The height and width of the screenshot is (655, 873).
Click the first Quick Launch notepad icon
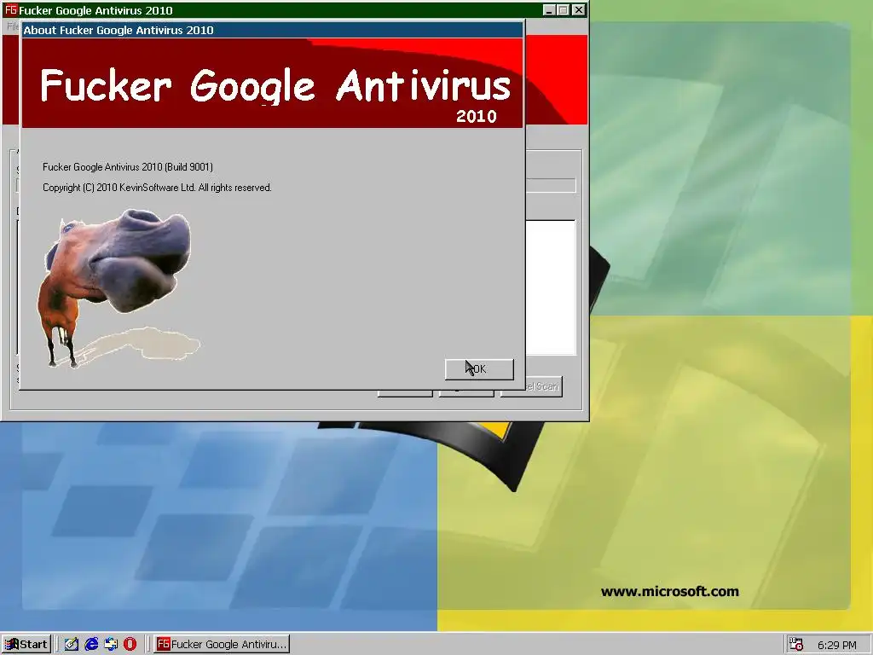(72, 645)
